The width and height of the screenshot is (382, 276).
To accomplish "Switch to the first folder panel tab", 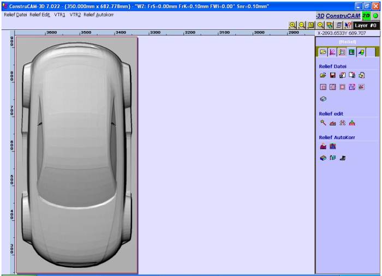I will 323,52.
